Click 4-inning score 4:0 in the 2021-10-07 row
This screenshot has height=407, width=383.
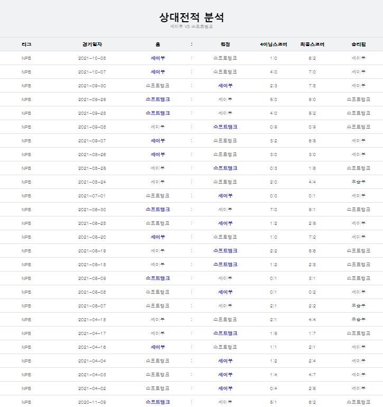(x=274, y=72)
